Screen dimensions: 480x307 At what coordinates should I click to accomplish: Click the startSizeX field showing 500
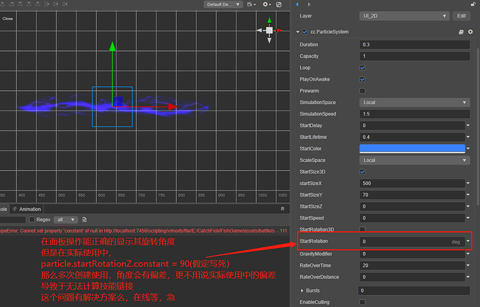(x=412, y=183)
